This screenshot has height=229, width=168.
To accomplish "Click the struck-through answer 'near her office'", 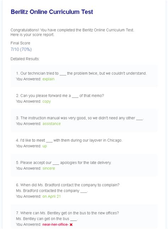I will click(55, 224).
